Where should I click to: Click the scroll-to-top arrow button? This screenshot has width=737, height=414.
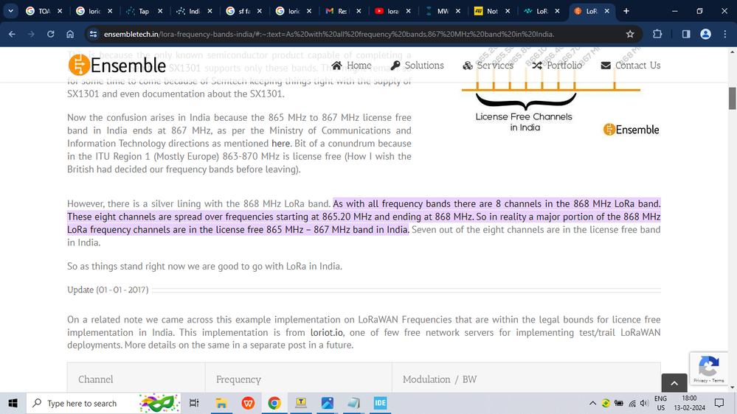coord(674,383)
